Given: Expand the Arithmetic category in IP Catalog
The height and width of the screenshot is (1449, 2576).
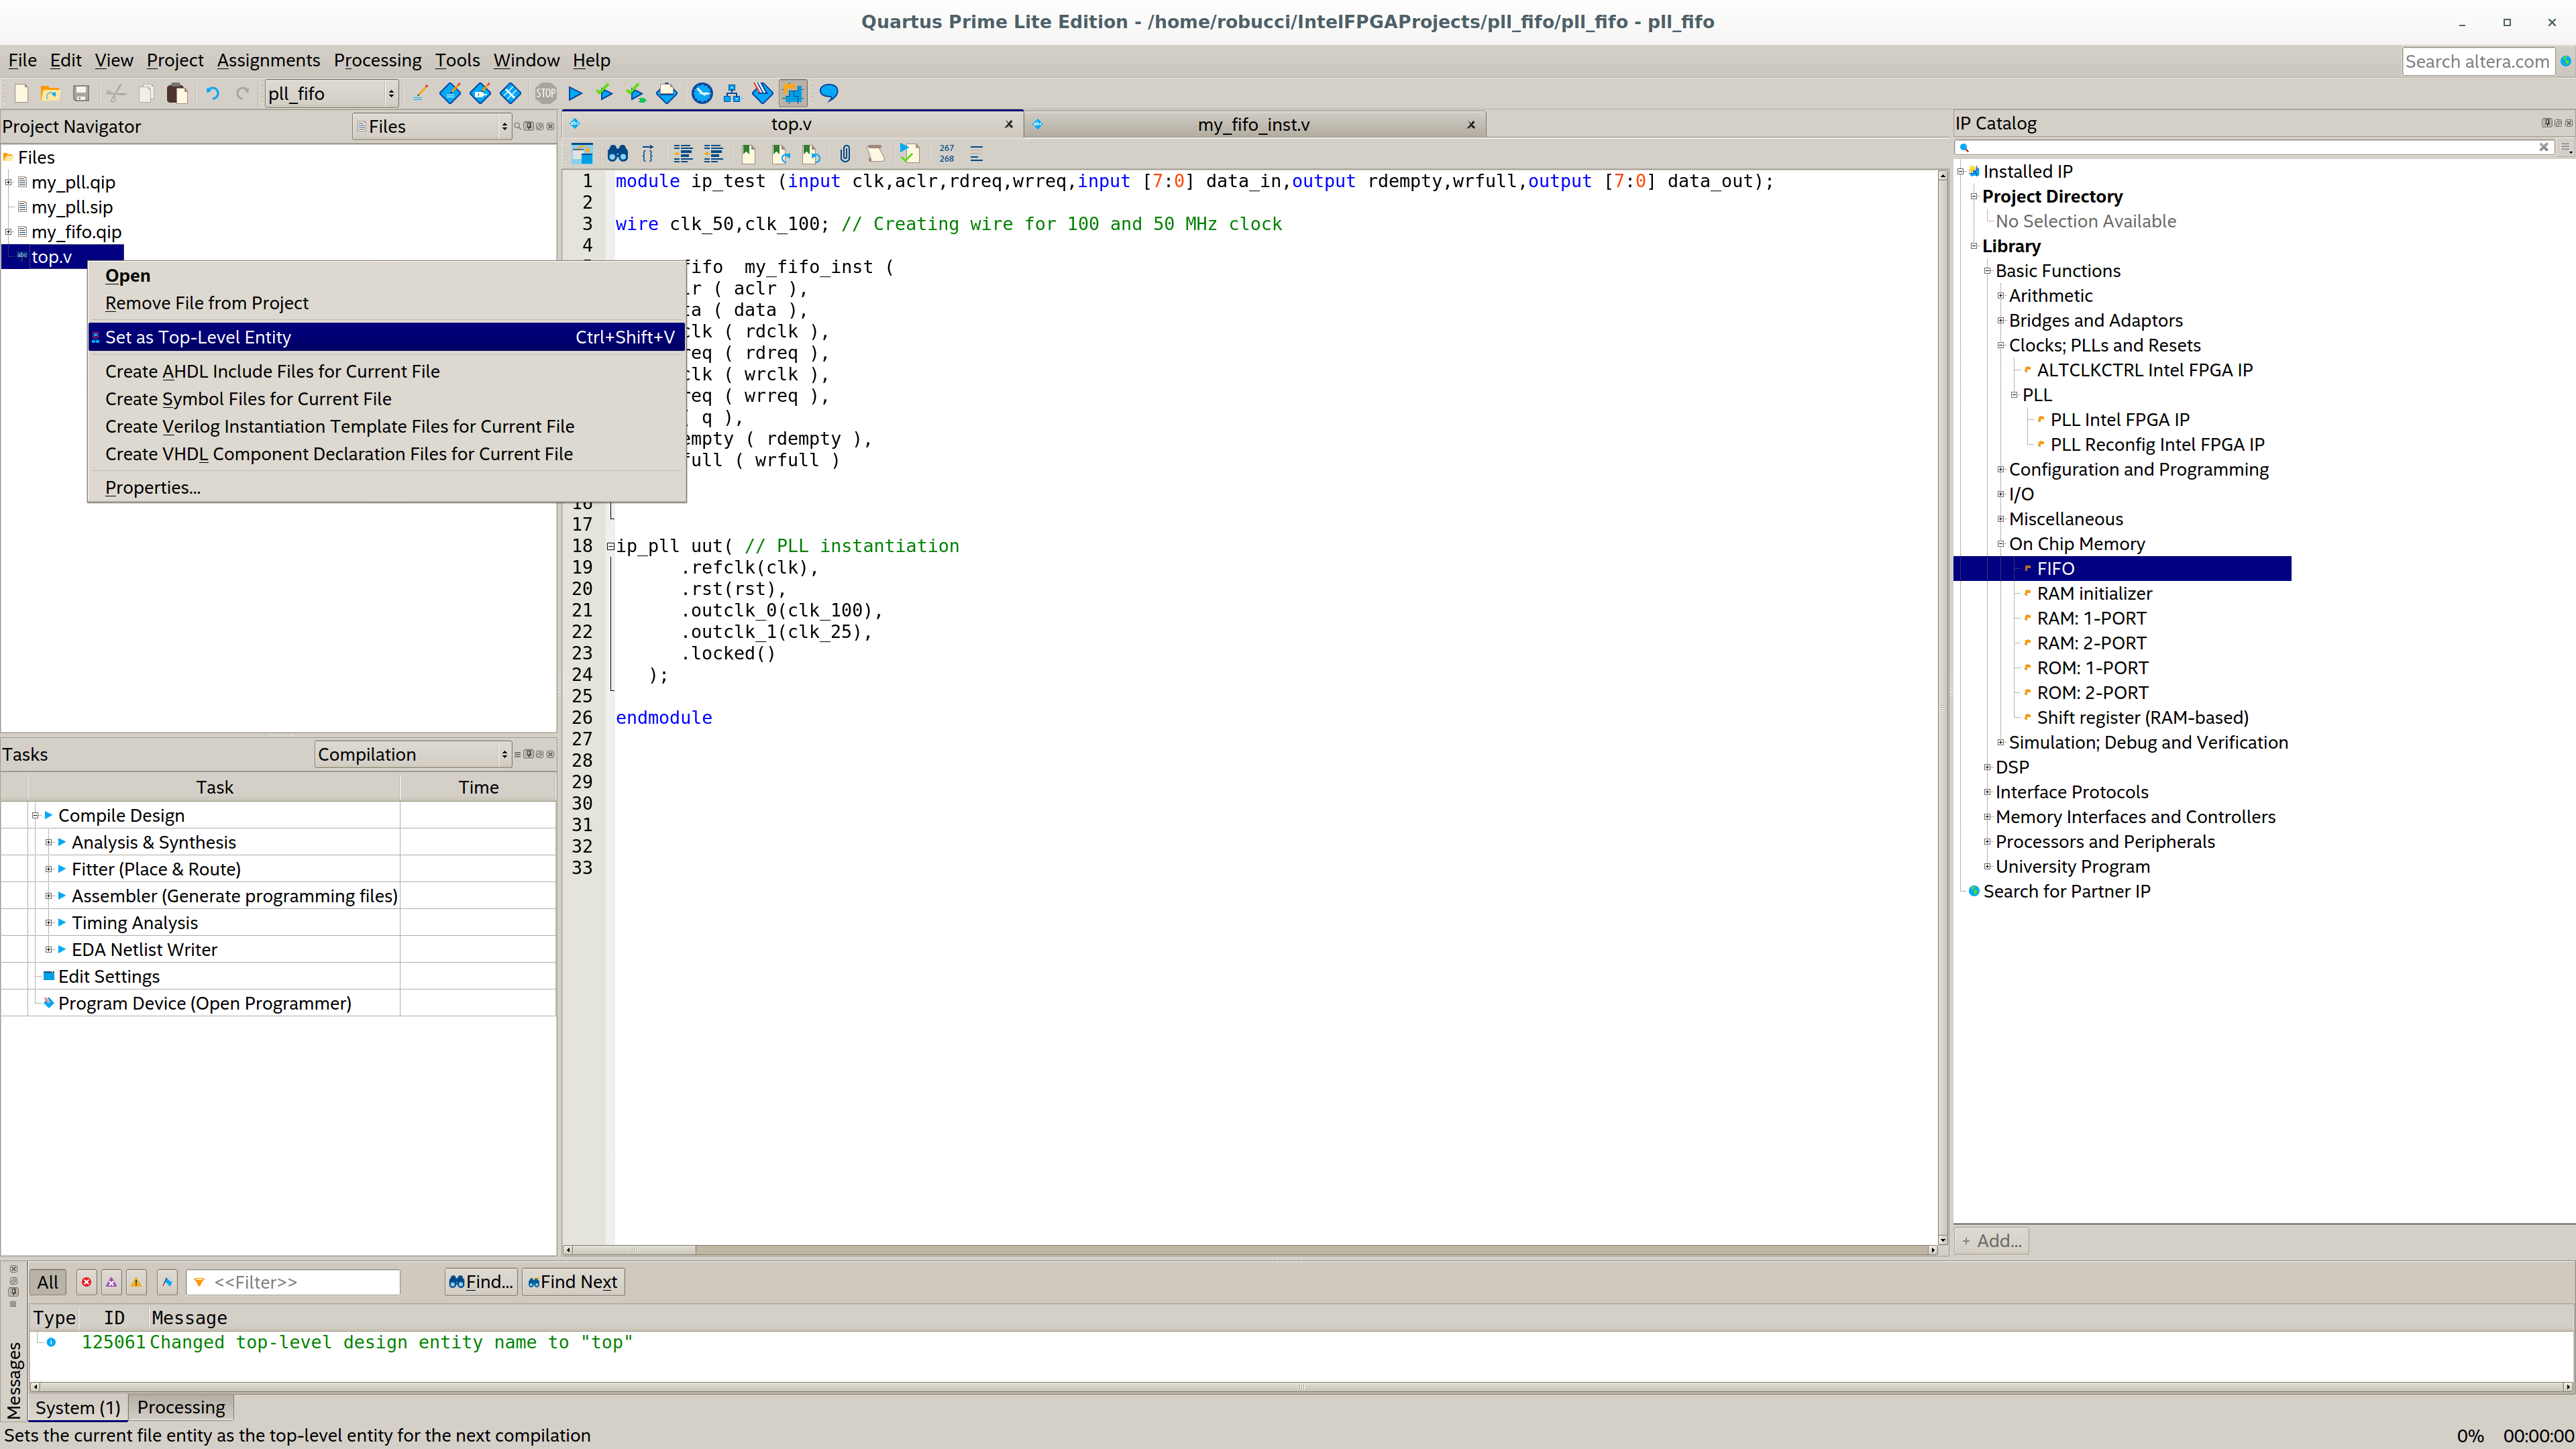Looking at the screenshot, I should tap(2000, 295).
